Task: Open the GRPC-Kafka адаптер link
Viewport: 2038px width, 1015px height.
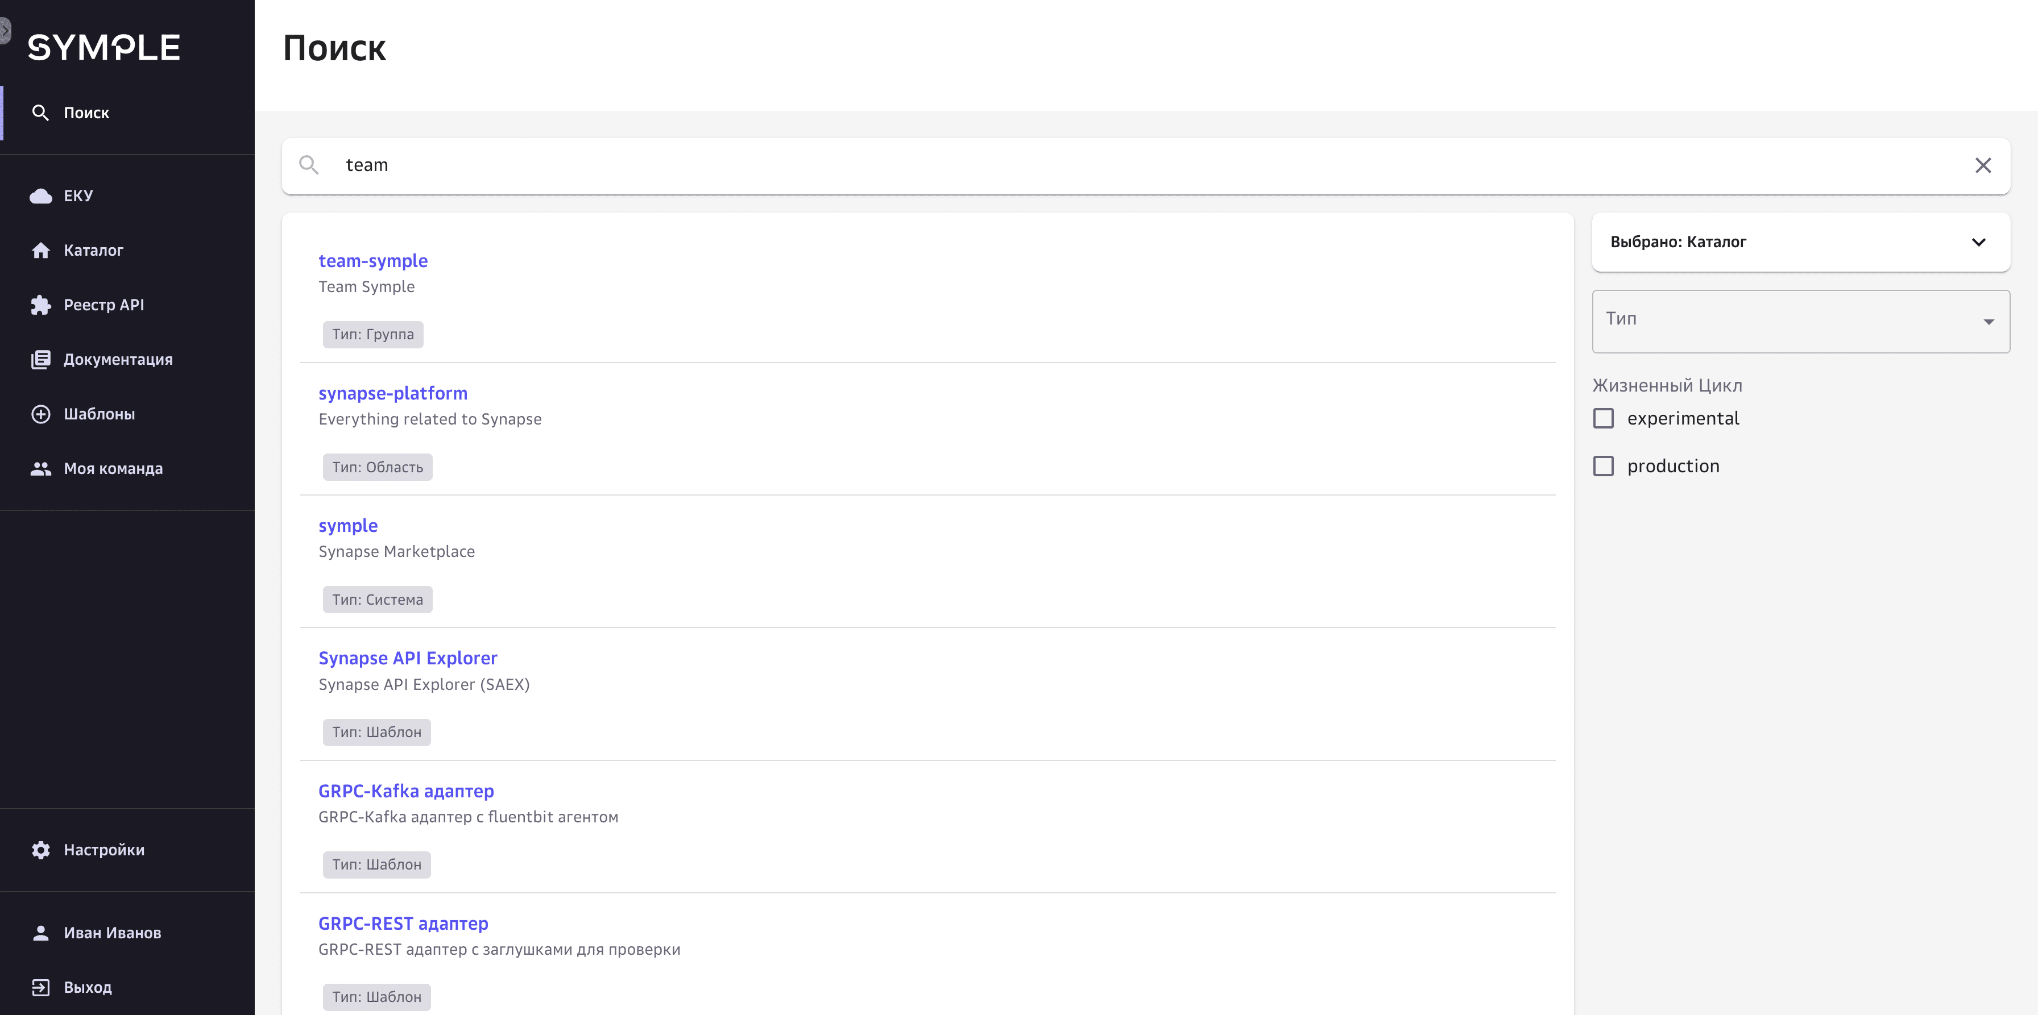Action: pyautogui.click(x=406, y=791)
